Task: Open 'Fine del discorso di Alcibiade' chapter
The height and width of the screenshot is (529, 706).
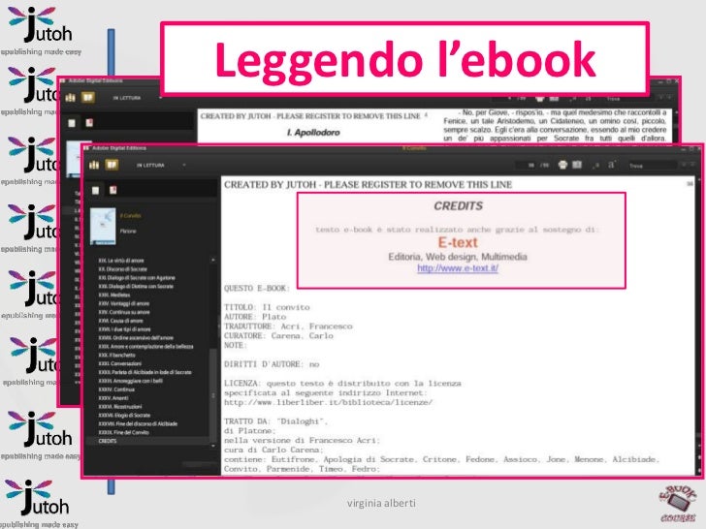Action: tap(138, 423)
